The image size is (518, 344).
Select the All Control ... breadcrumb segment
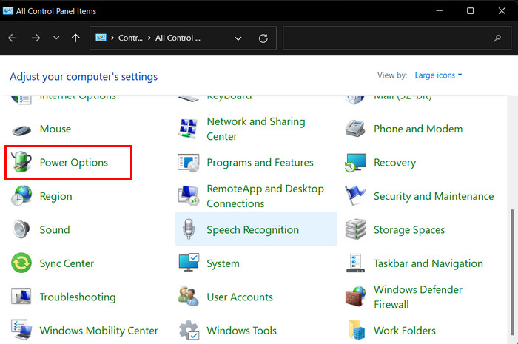(178, 38)
